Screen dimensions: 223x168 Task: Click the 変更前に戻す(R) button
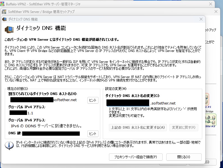[184, 128]
